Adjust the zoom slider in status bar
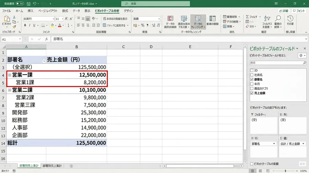 pos(285,171)
